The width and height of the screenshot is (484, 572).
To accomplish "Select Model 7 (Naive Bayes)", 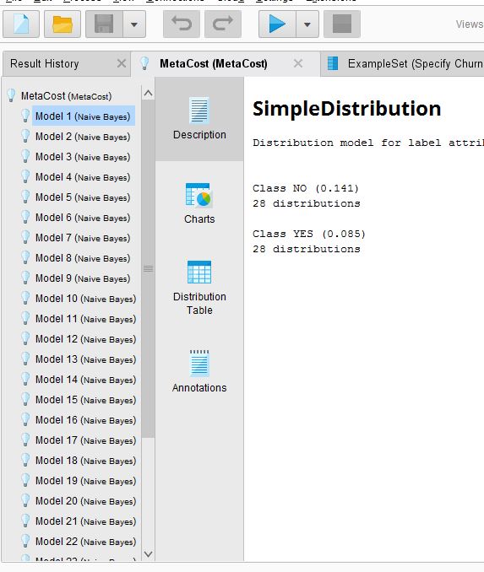I will point(83,238).
